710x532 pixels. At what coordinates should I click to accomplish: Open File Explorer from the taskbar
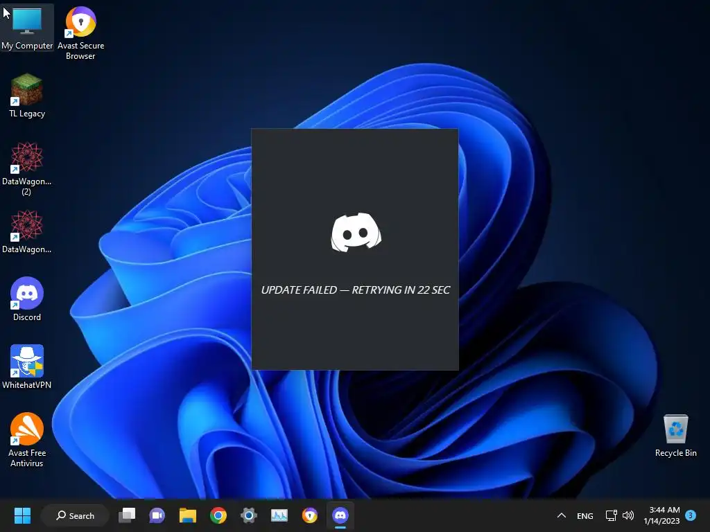(187, 515)
